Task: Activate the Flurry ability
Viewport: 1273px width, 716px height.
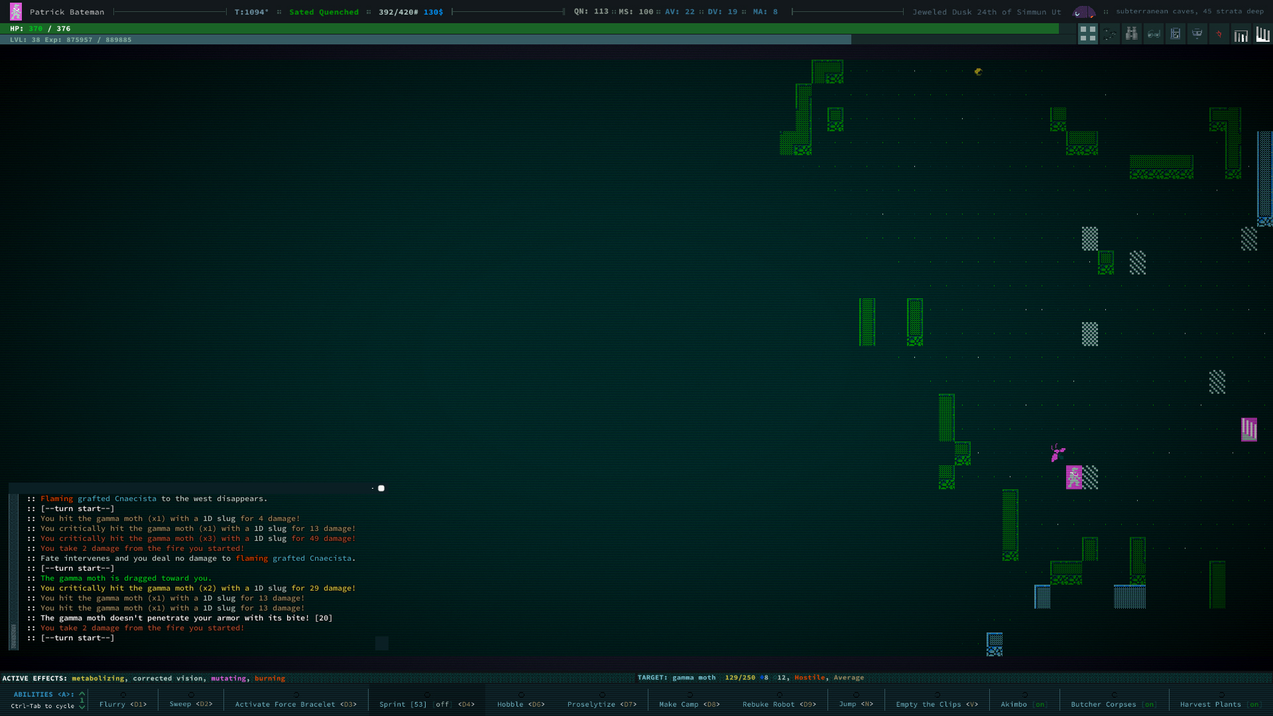Action: pyautogui.click(x=123, y=704)
